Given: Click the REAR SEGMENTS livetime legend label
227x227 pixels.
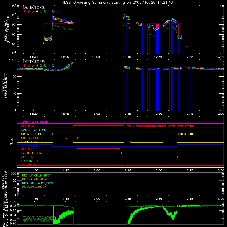Looking at the screenshot, I should point(38,221).
